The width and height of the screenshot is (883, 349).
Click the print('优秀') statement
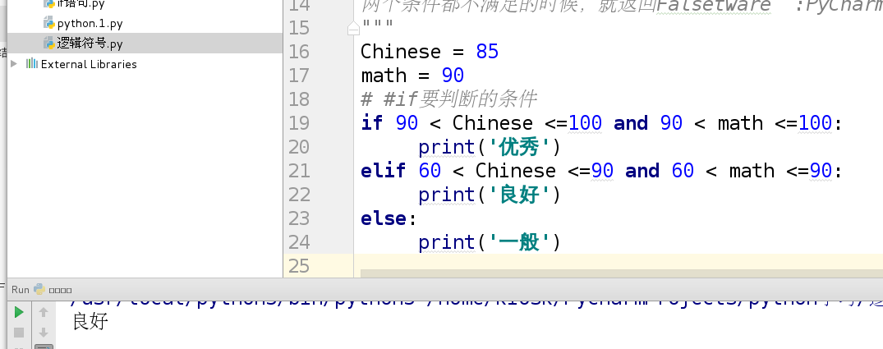(490, 147)
